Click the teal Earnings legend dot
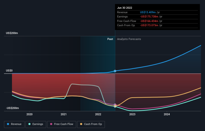This screenshot has height=131, width=205. point(29,124)
